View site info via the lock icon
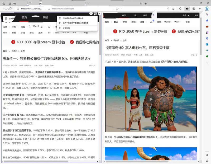This screenshot has height=164, width=211. point(18,9)
